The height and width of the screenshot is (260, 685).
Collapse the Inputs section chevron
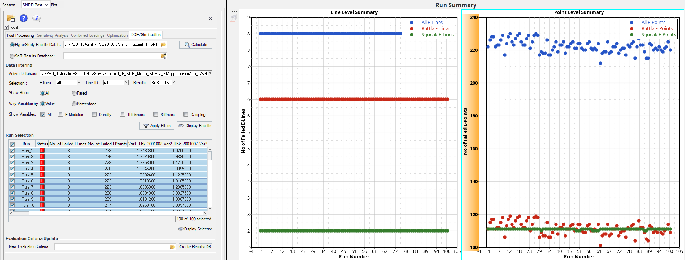(x=7, y=28)
